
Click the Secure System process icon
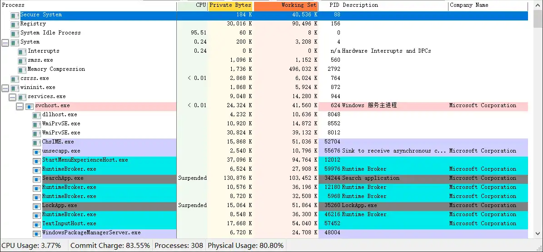click(15, 15)
